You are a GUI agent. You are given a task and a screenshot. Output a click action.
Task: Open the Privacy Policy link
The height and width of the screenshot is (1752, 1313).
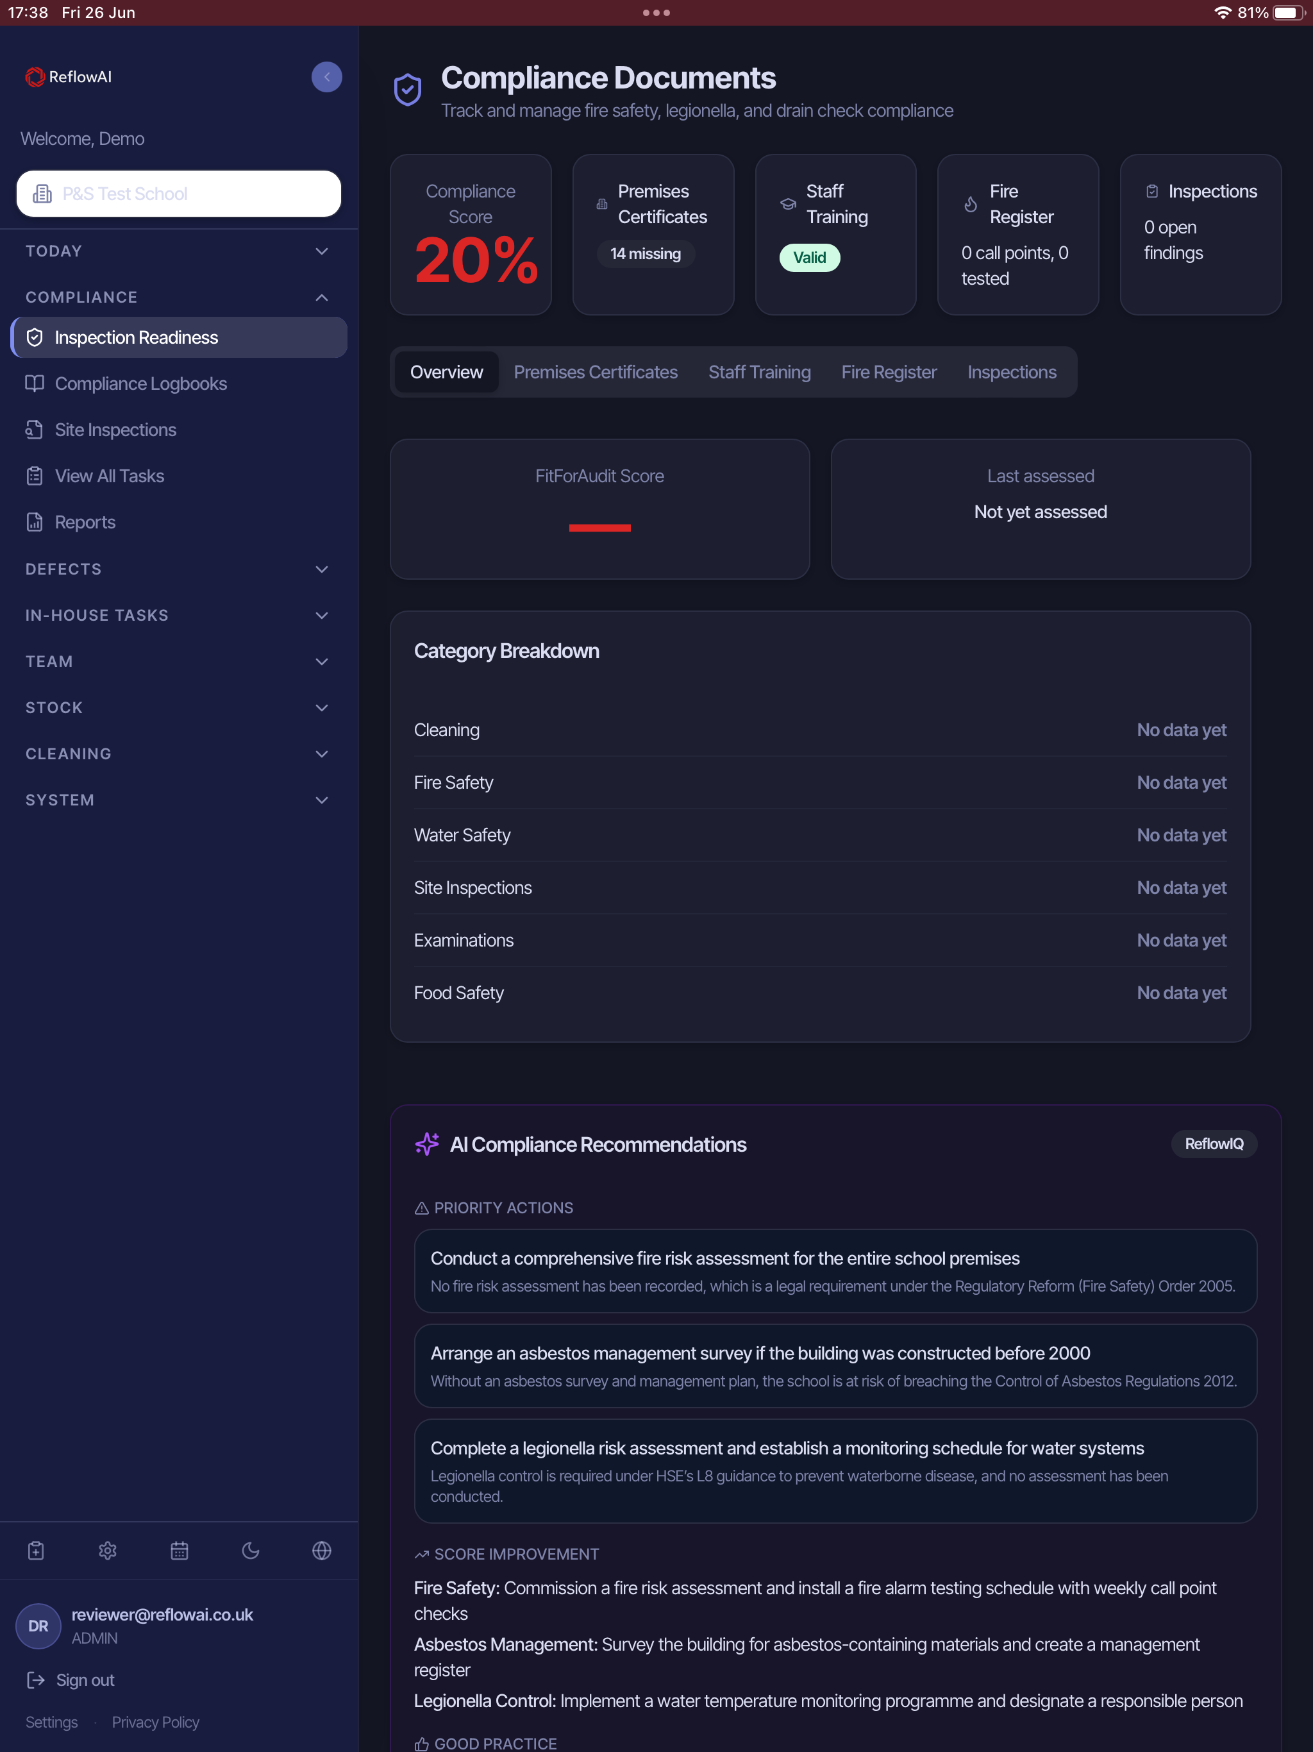(x=155, y=1722)
